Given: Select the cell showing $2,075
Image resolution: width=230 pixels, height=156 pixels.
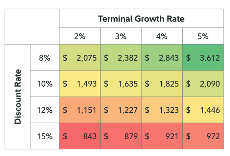Looking at the screenshot, I should tap(80, 58).
